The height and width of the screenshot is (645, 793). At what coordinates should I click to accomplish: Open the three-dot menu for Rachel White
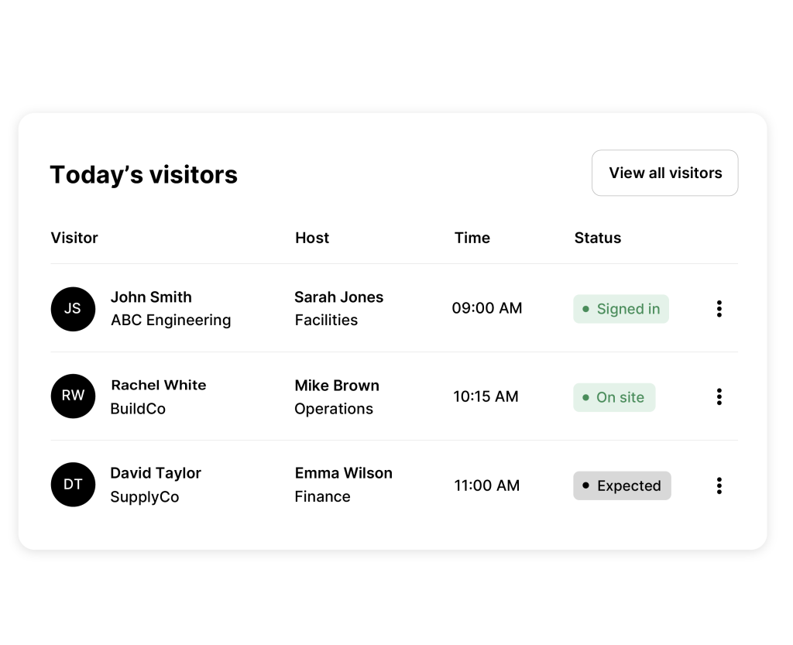(719, 396)
